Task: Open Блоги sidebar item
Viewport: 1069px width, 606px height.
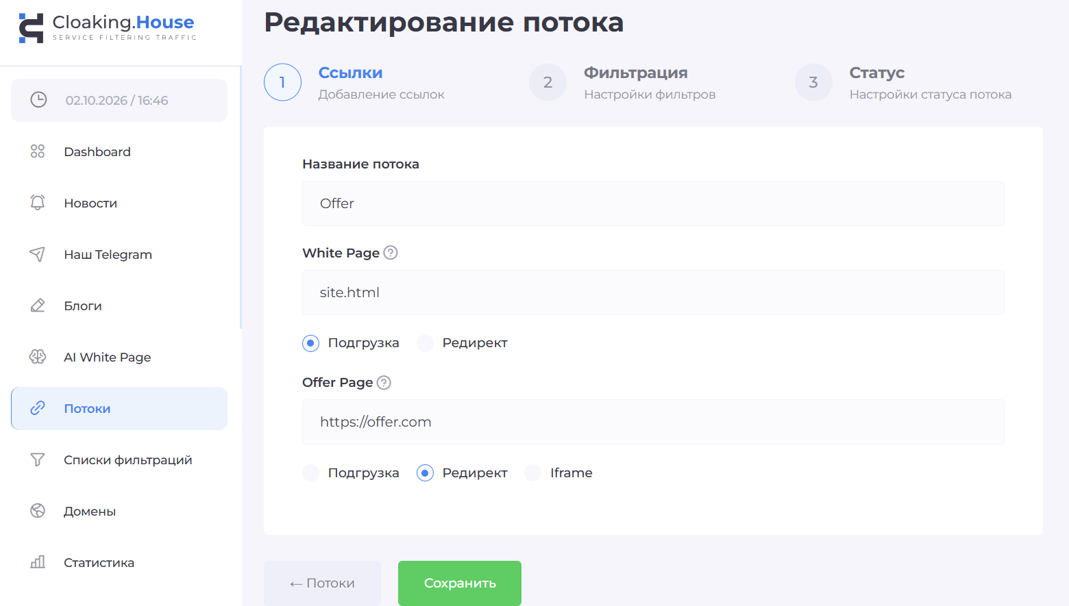Action: point(119,305)
